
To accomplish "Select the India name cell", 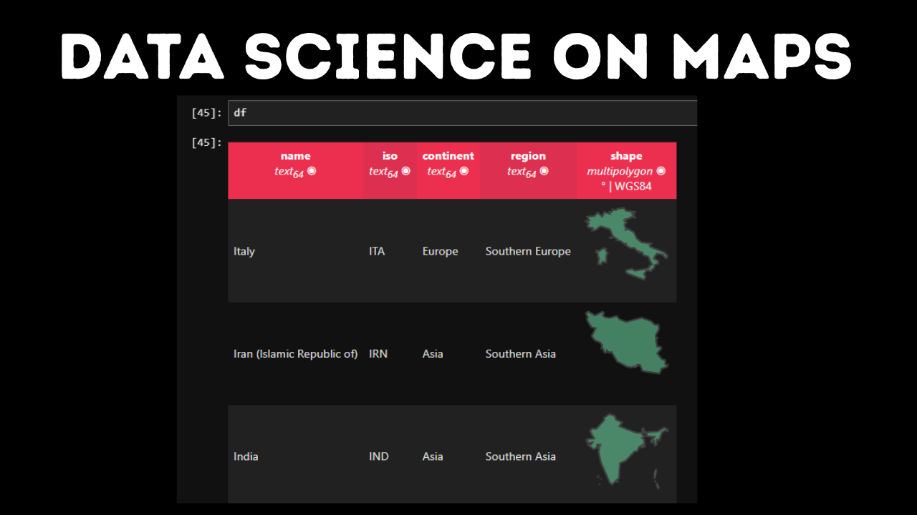I will click(x=295, y=456).
